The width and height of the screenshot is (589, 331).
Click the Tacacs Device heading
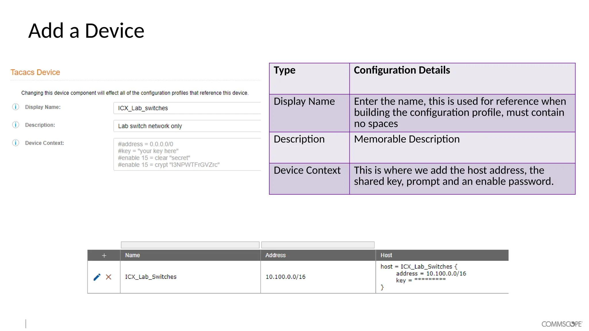[x=35, y=72]
